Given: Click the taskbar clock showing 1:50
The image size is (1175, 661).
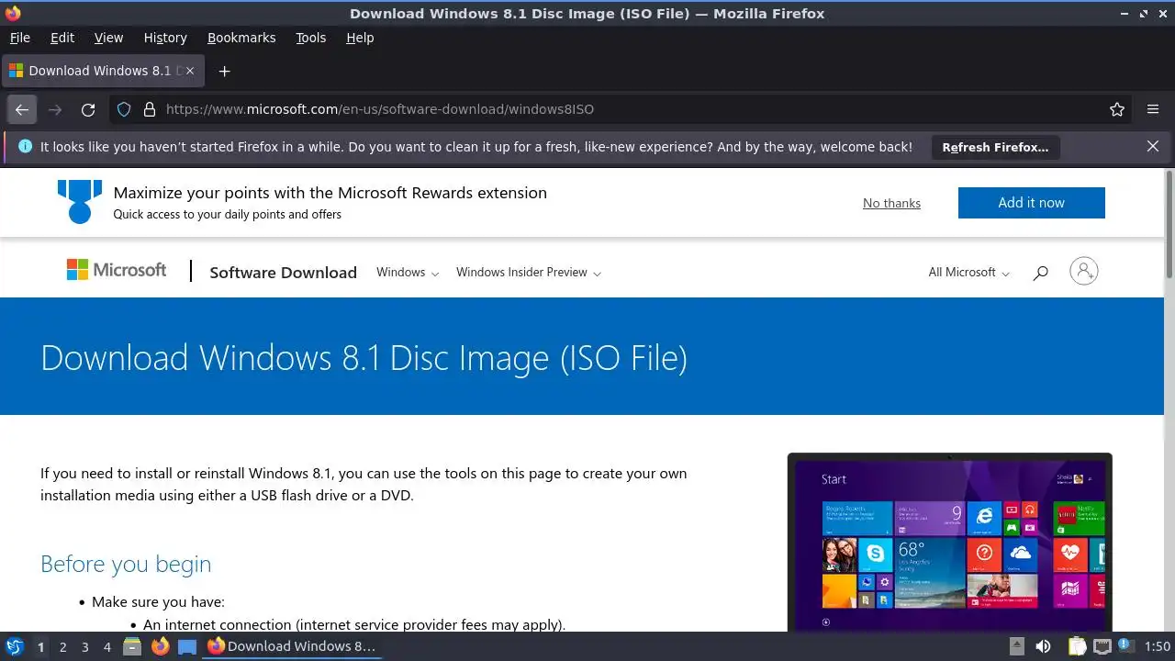Looking at the screenshot, I should [x=1158, y=646].
